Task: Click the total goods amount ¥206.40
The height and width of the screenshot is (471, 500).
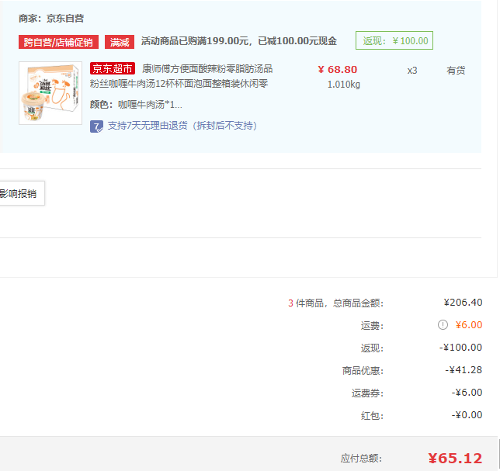Action: (x=463, y=303)
